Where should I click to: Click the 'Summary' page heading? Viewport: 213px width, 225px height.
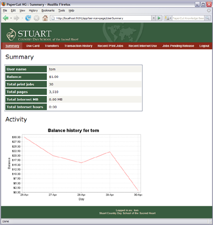[20, 57]
